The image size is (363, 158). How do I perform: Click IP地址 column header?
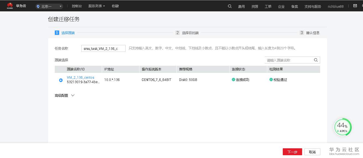coord(109,69)
